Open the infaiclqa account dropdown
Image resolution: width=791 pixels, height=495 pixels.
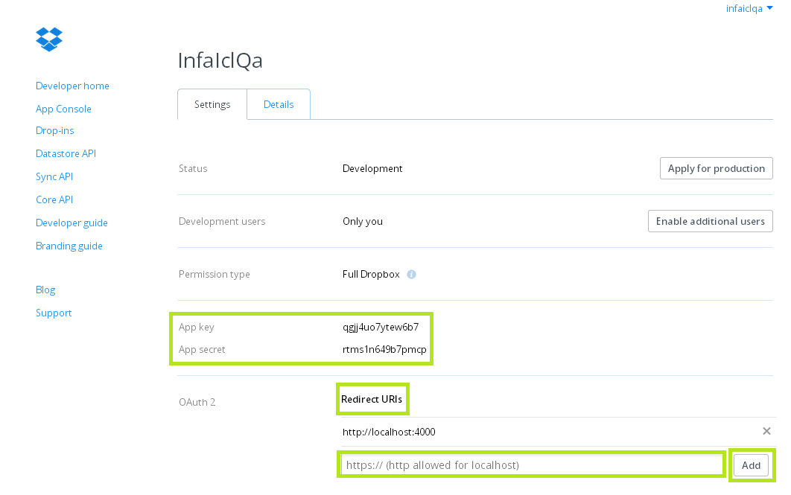coord(749,9)
